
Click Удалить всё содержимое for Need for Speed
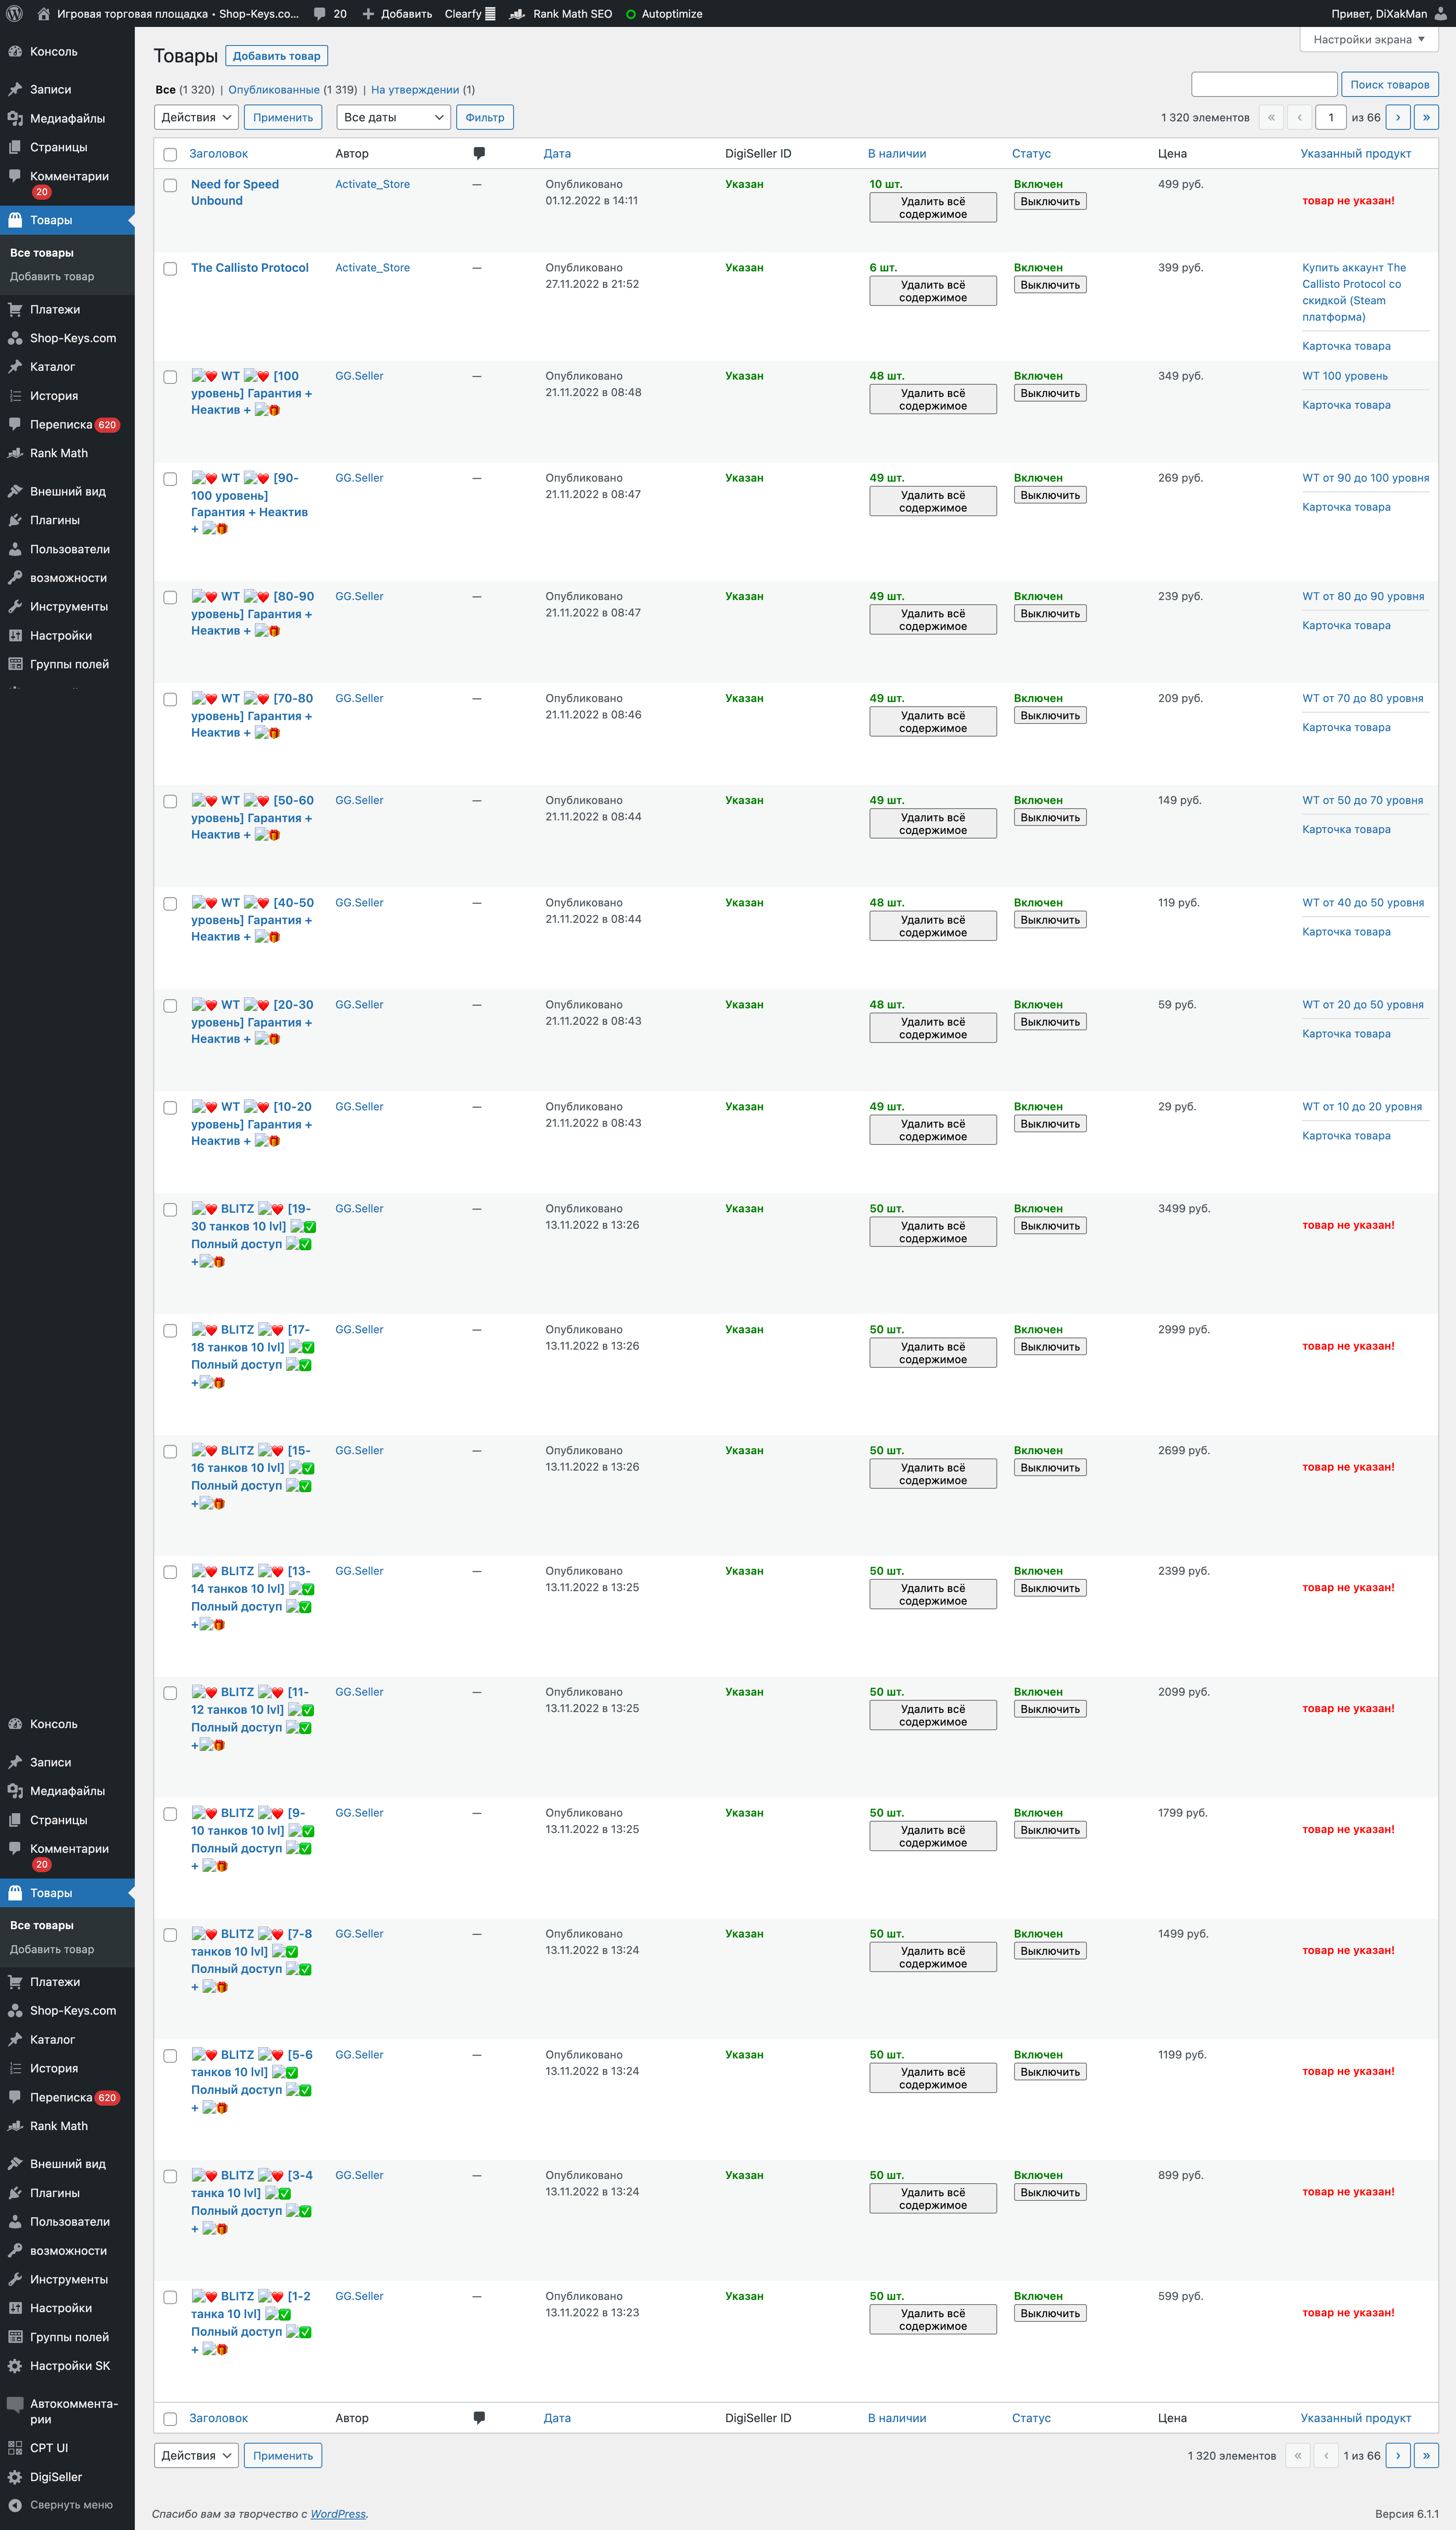click(x=933, y=207)
